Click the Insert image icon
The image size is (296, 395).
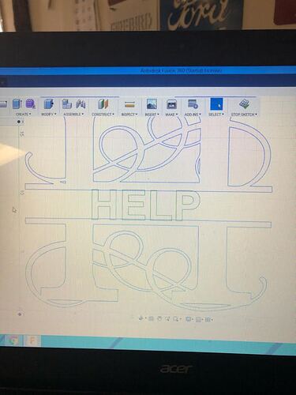pyautogui.click(x=152, y=104)
